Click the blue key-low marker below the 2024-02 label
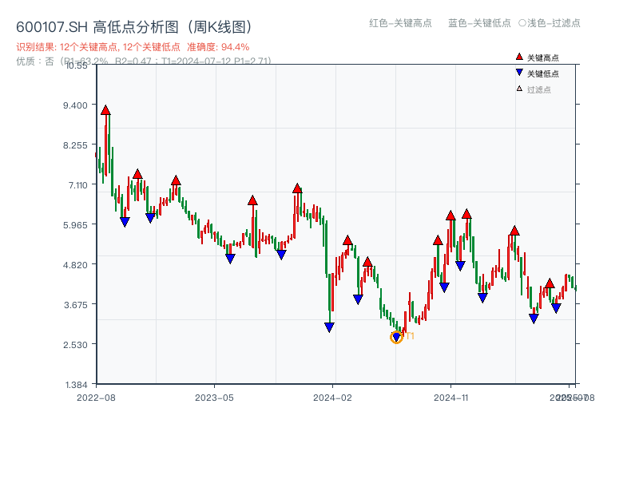Viewport: 639px width, 479px height. click(329, 326)
